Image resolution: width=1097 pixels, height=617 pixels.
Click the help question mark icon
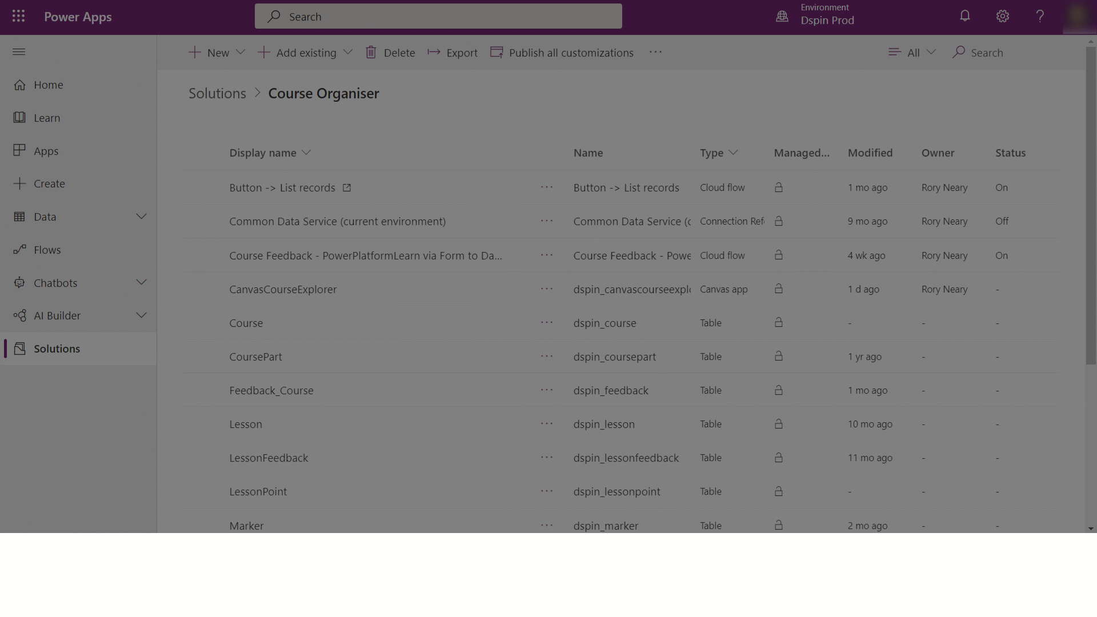[1040, 17]
